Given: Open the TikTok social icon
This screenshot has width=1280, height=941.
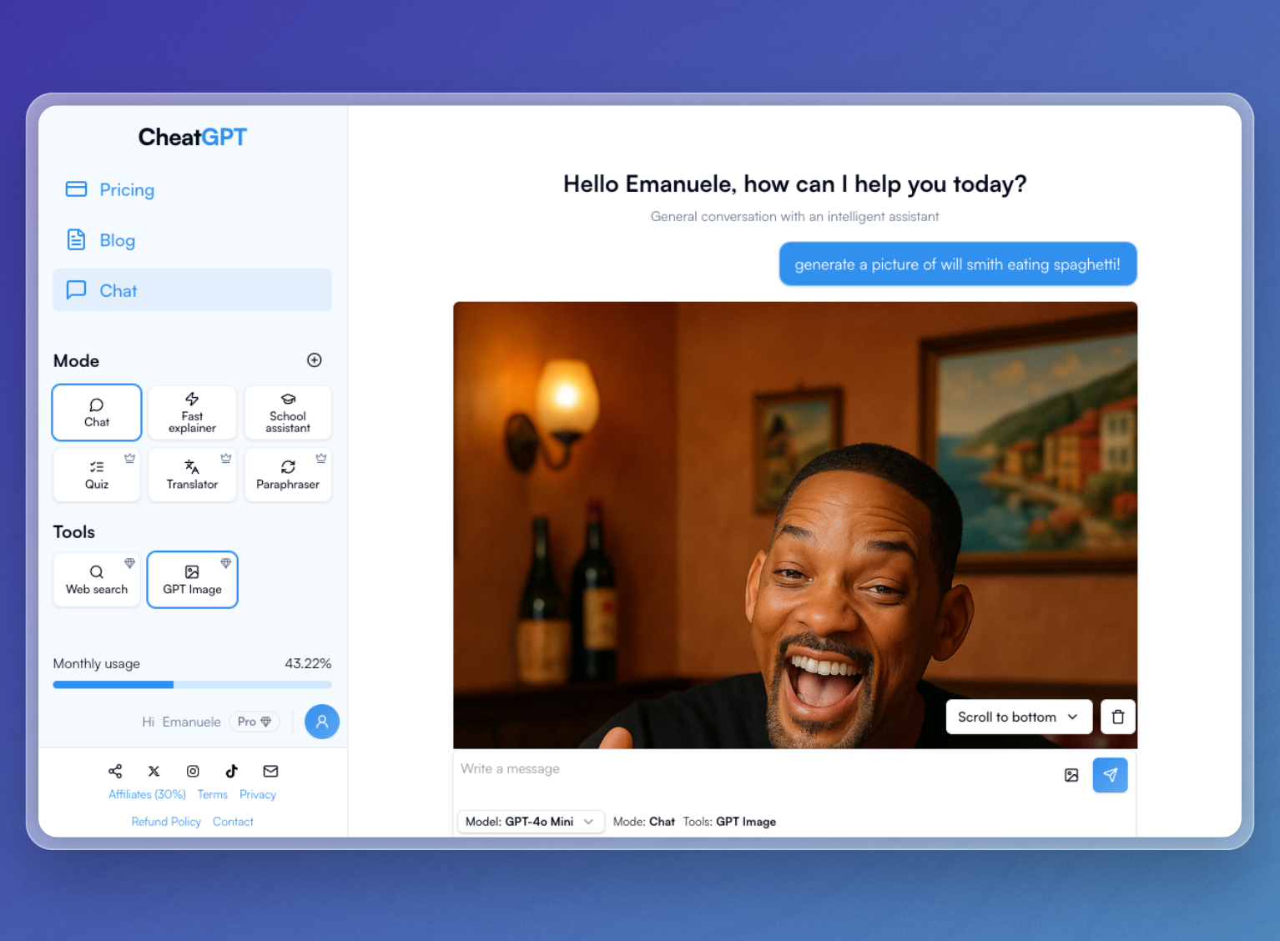Looking at the screenshot, I should (x=232, y=771).
